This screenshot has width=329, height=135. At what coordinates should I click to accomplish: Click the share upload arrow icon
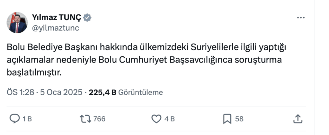(x=298, y=119)
